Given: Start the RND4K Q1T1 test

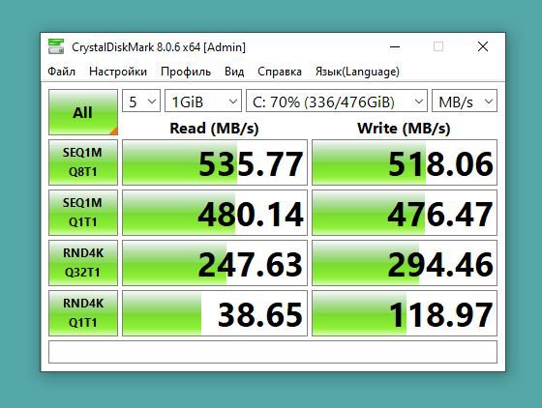Looking at the screenshot, I should tap(83, 313).
